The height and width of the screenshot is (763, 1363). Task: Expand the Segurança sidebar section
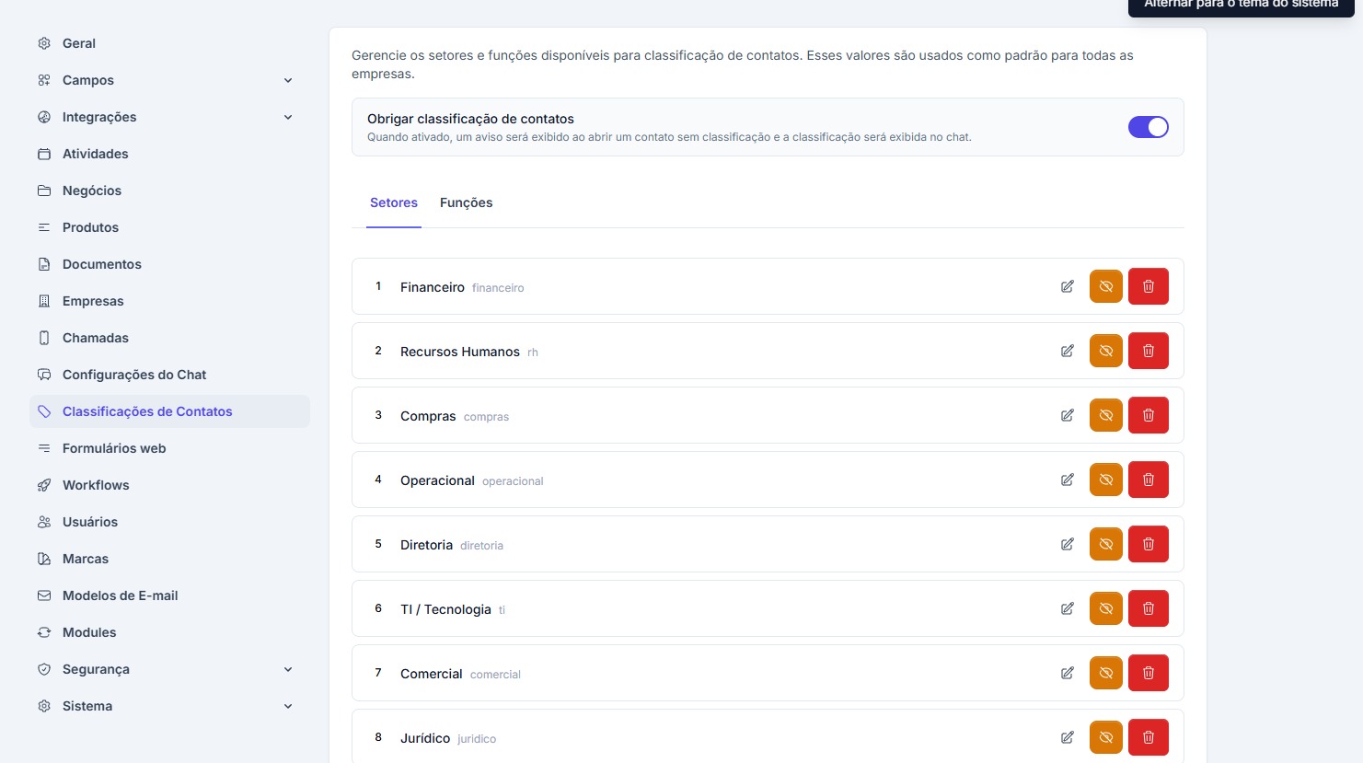pyautogui.click(x=288, y=669)
